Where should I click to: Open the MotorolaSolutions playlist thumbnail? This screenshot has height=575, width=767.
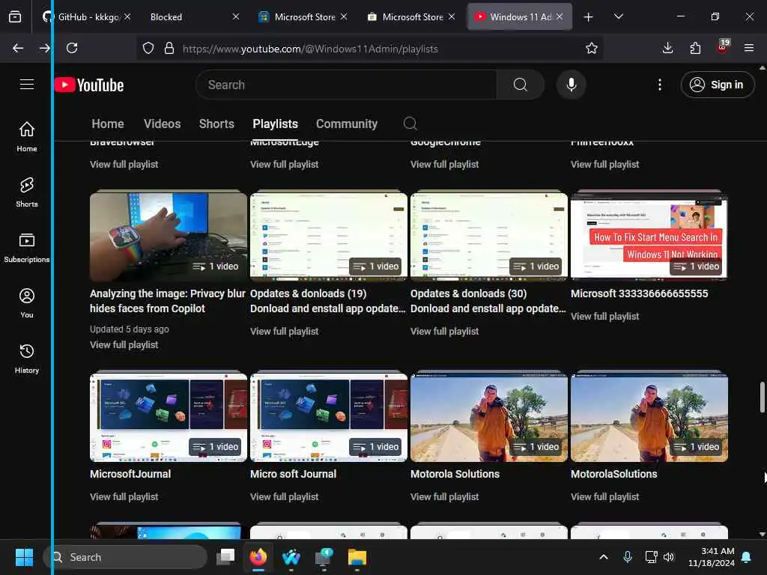pyautogui.click(x=649, y=416)
